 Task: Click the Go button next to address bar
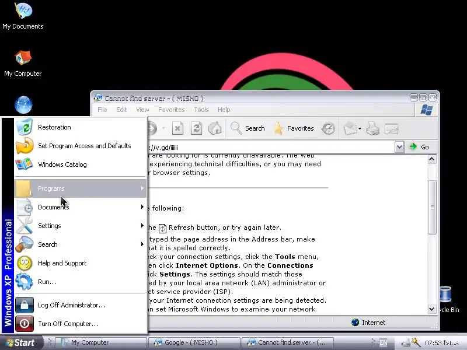click(419, 147)
